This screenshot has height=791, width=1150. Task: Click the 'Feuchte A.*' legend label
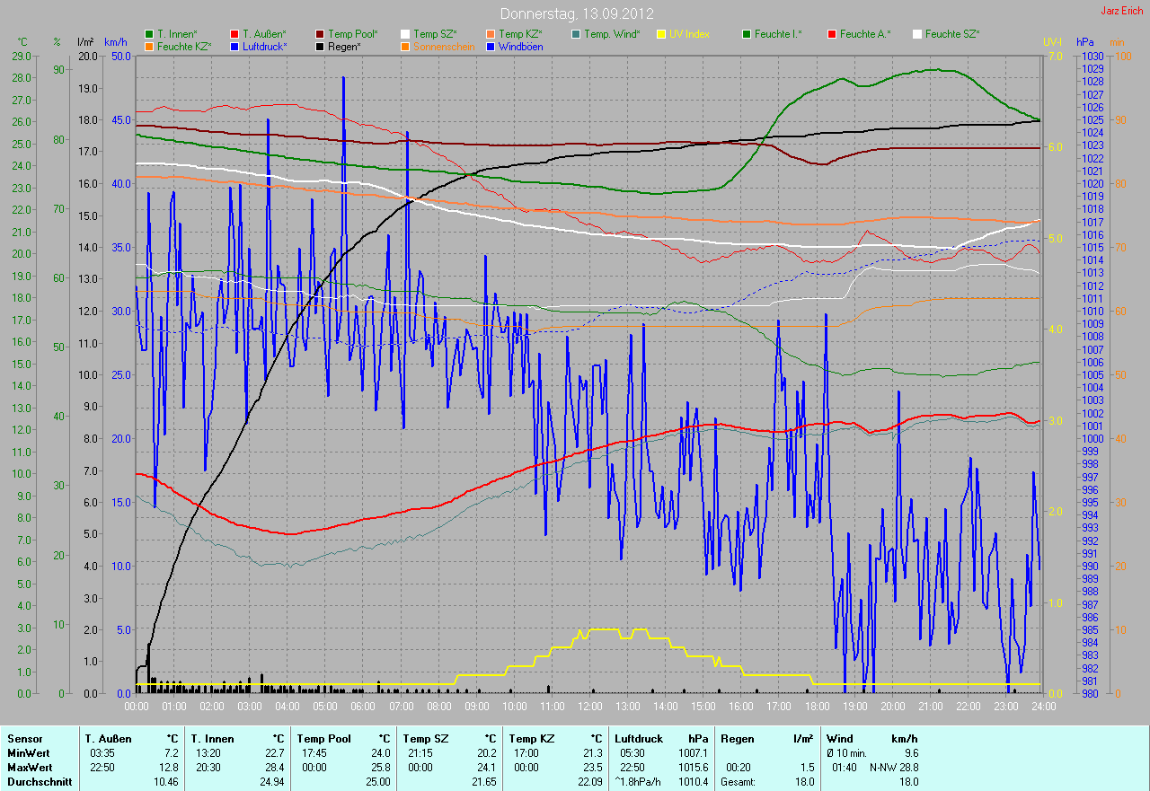pos(865,34)
